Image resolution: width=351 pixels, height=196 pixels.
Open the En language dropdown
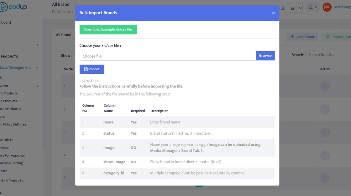(x=295, y=8)
